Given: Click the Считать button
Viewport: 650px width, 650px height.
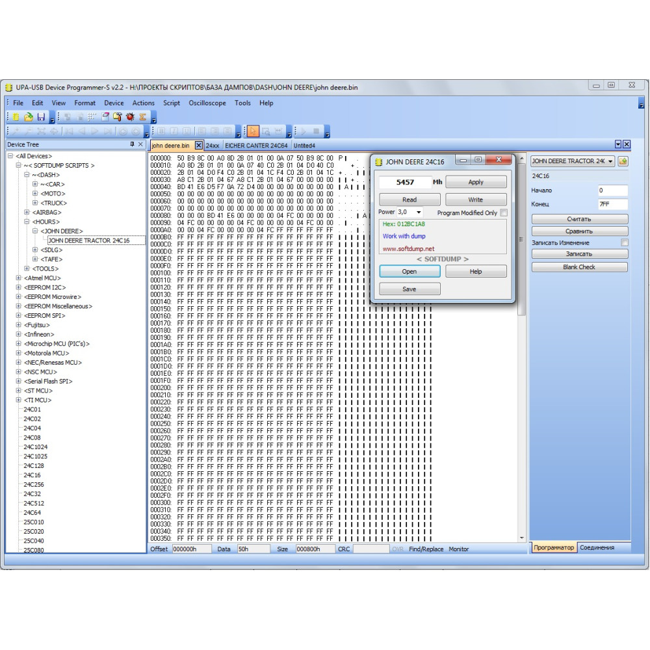Looking at the screenshot, I should click(x=580, y=219).
